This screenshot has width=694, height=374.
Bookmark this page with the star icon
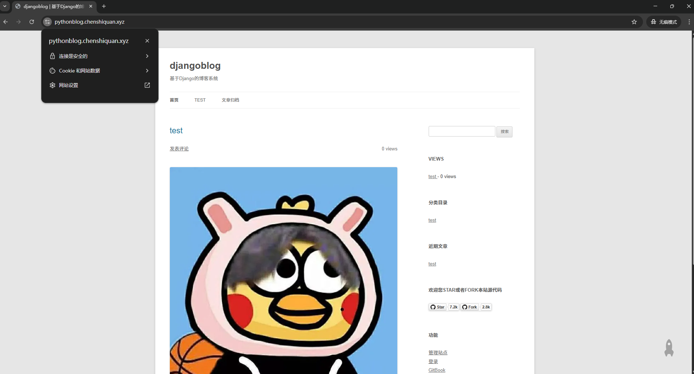tap(634, 22)
